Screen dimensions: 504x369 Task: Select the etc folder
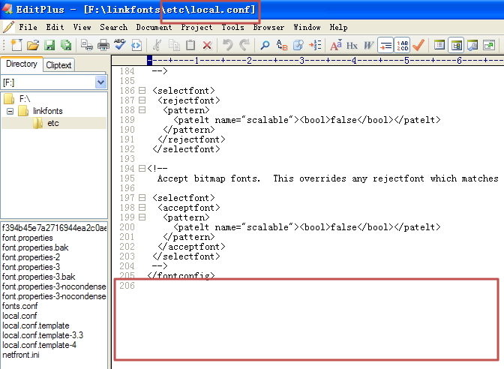53,123
